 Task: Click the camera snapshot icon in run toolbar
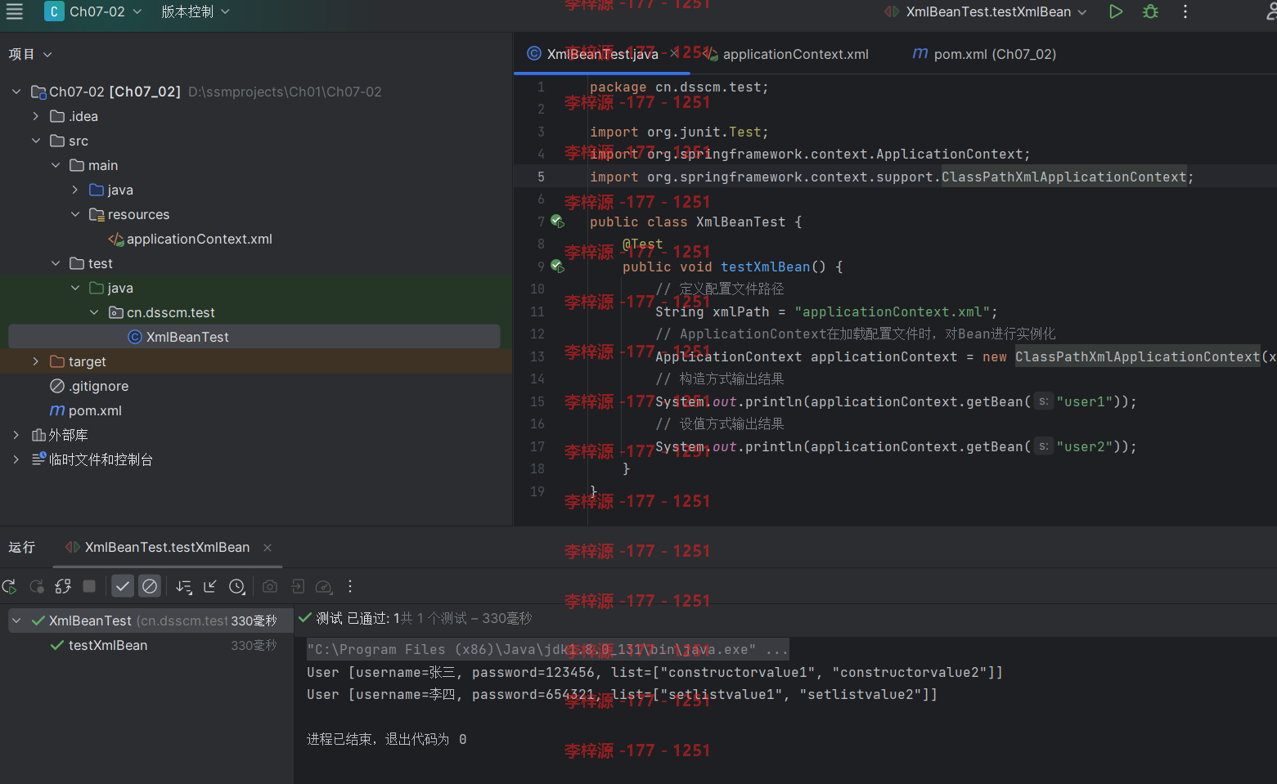(x=270, y=586)
